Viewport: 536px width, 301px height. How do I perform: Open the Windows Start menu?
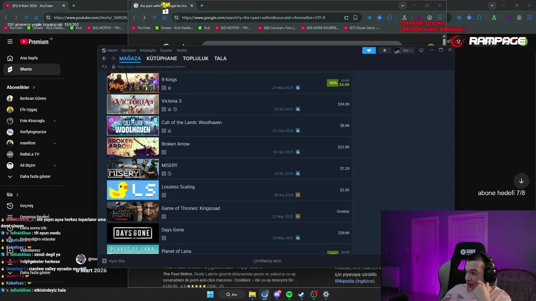pyautogui.click(x=210, y=294)
